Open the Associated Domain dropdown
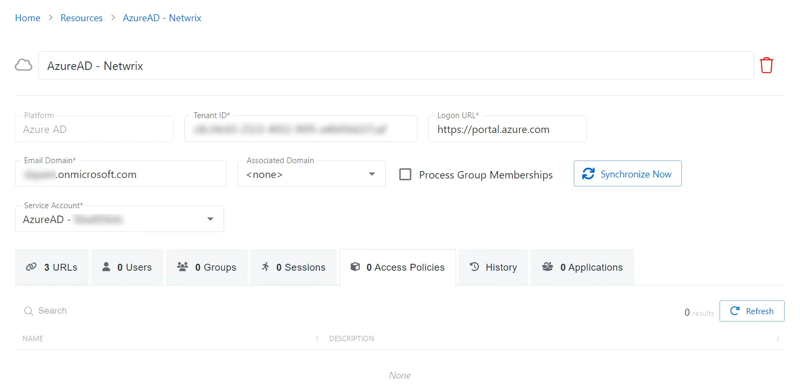 [x=312, y=174]
